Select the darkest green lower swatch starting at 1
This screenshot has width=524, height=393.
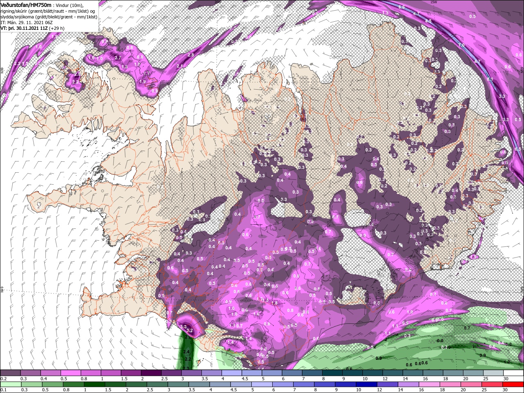point(95,384)
